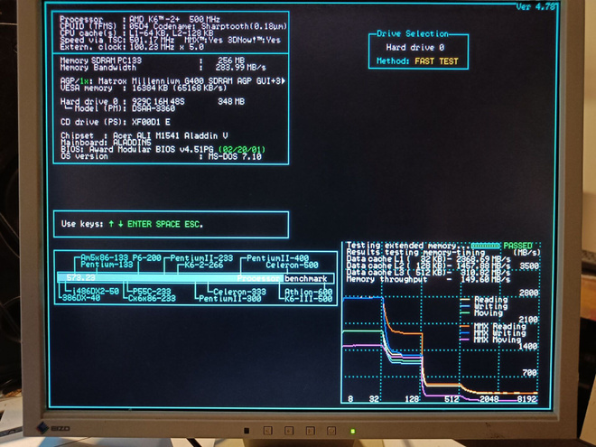The image size is (596, 447).
Task: Click the Processor benchmark bar label
Action: [x=282, y=279]
